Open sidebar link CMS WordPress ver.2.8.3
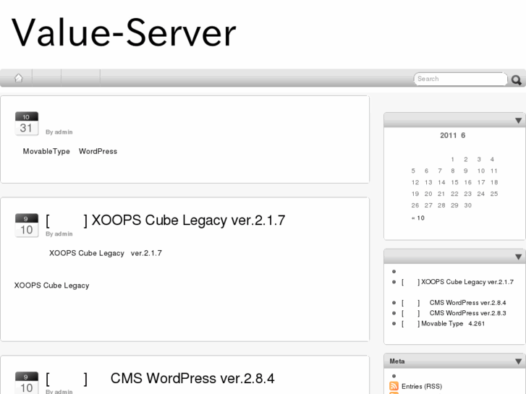 tap(454, 313)
